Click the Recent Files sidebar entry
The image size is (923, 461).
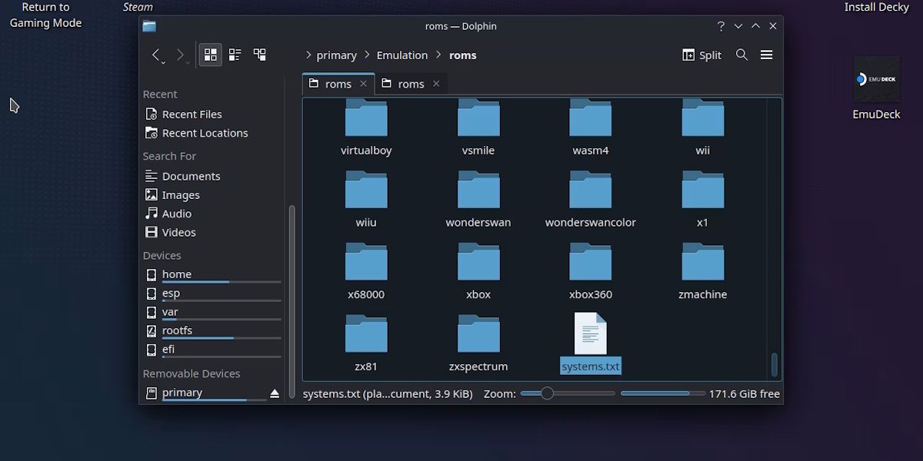[191, 114]
